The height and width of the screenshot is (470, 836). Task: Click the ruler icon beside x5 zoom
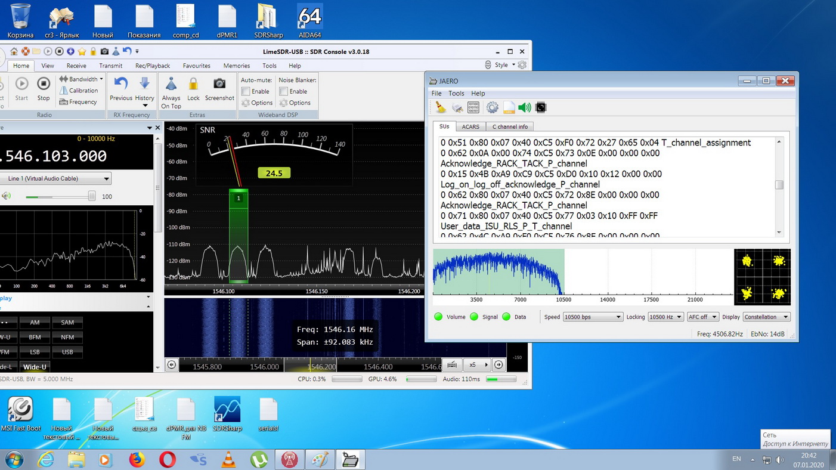[x=452, y=364]
